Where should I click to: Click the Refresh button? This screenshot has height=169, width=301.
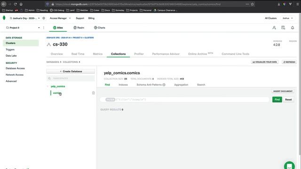[289, 62]
